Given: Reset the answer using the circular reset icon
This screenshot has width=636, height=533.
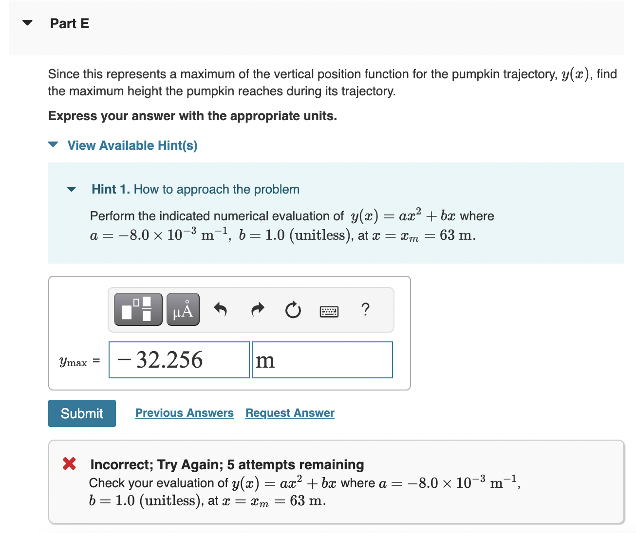Looking at the screenshot, I should (293, 310).
